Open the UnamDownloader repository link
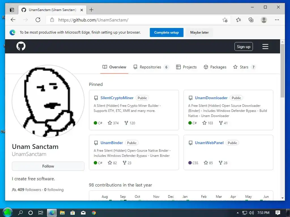The height and width of the screenshot is (217, 290). [211, 98]
